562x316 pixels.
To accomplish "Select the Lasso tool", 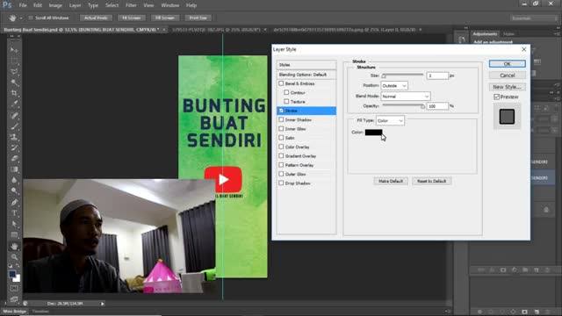I will tap(14, 71).
